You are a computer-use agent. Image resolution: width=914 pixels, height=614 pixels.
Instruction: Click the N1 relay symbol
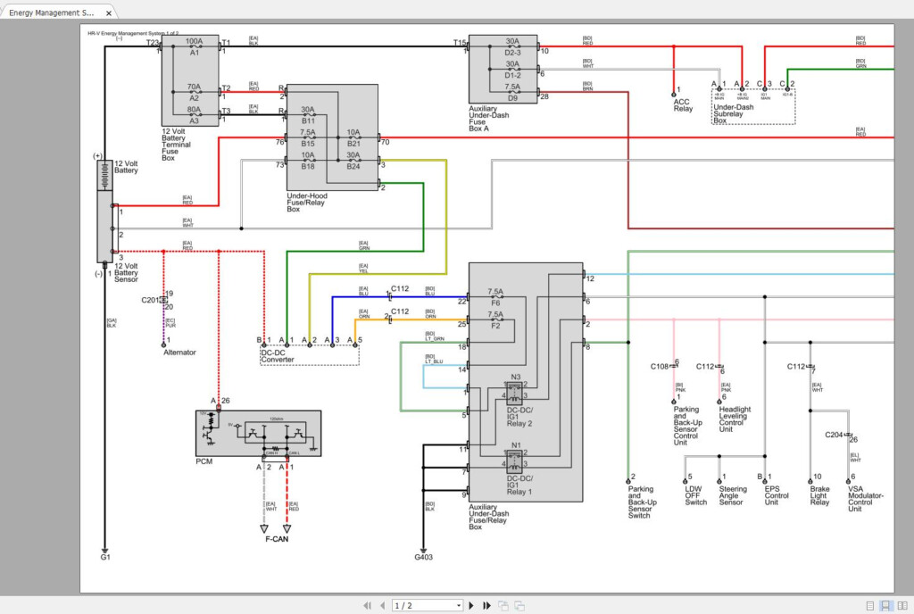pyautogui.click(x=514, y=462)
